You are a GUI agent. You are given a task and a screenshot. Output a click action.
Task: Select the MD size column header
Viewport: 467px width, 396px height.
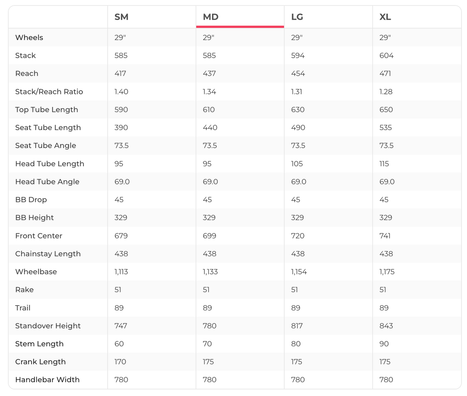point(211,17)
